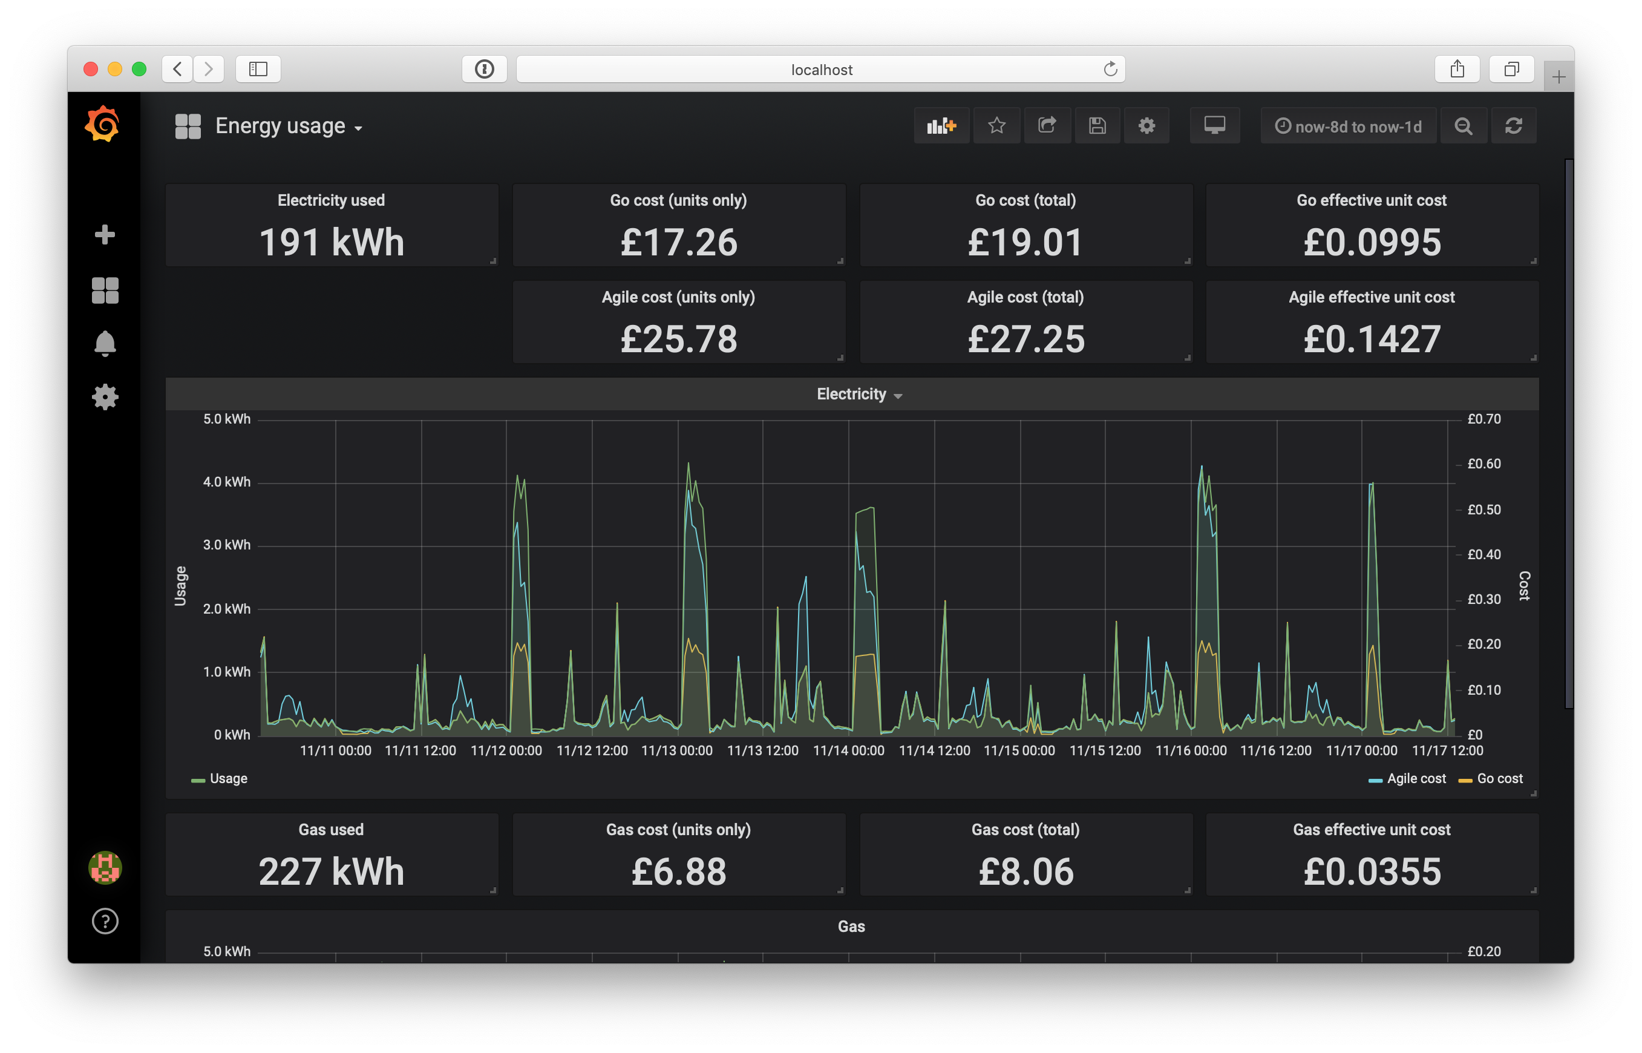Click the dashboard vertical scrollbar
The width and height of the screenshot is (1642, 1053).
pyautogui.click(x=1568, y=433)
